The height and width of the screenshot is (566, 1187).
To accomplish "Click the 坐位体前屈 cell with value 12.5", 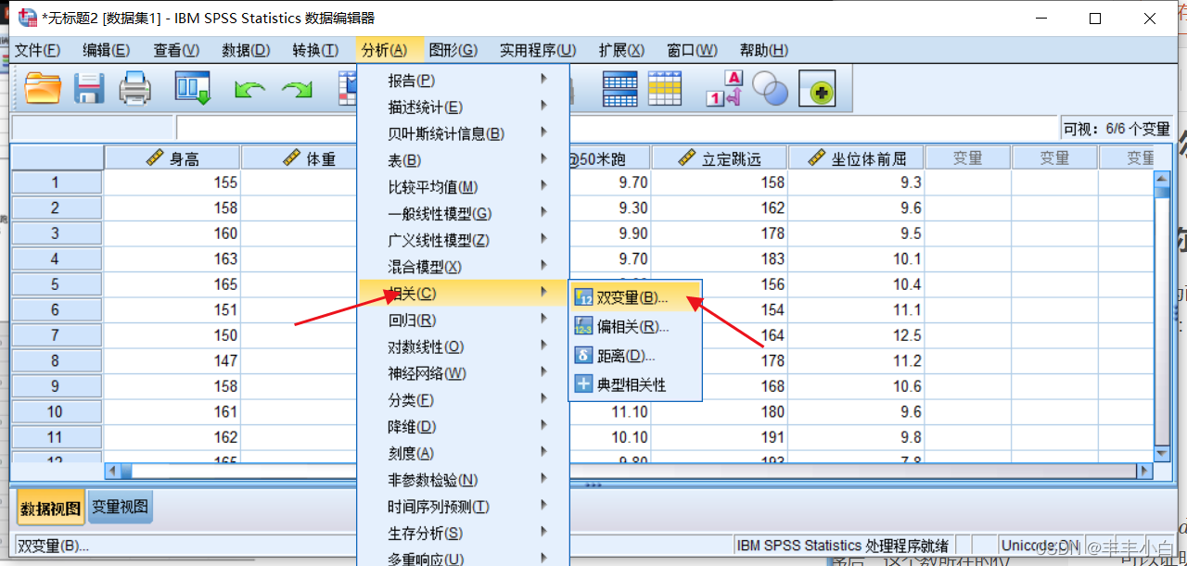I will point(856,335).
